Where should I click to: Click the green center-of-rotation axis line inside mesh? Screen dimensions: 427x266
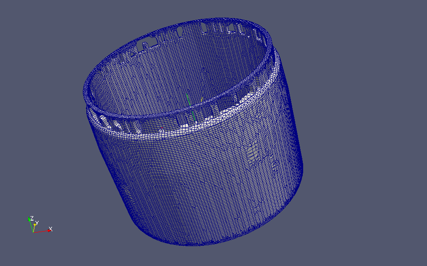click(191, 107)
